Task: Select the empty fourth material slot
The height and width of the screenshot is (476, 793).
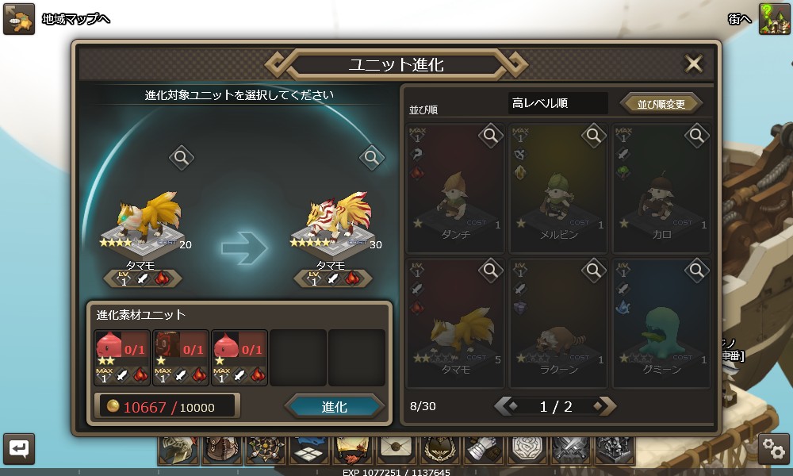Action: tap(298, 357)
